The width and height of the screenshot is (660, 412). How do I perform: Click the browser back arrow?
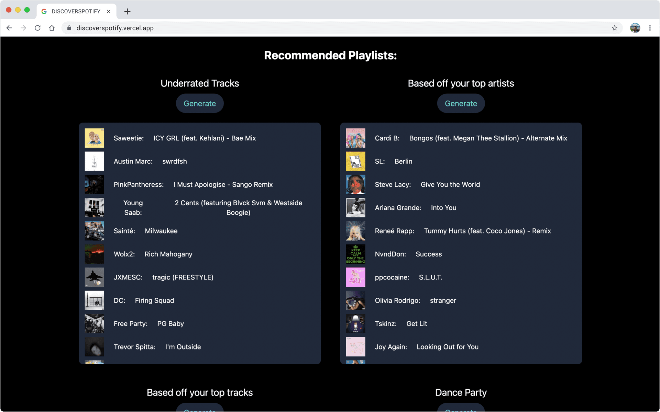point(9,28)
